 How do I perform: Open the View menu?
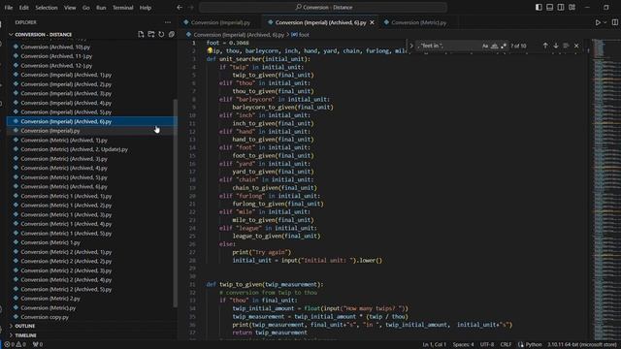pyautogui.click(x=70, y=8)
